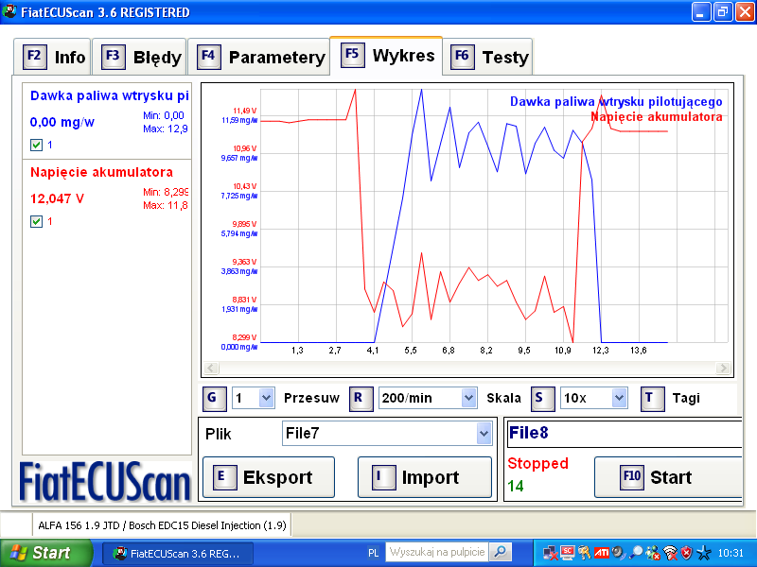Viewport: 757px width, 567px height.
Task: Switch to the Info tab
Action: click(x=52, y=57)
